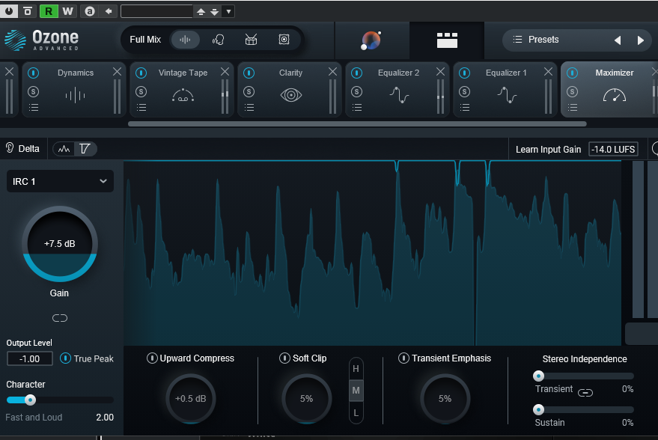
Task: Open the Clarity module preset list icon
Action: [x=249, y=107]
